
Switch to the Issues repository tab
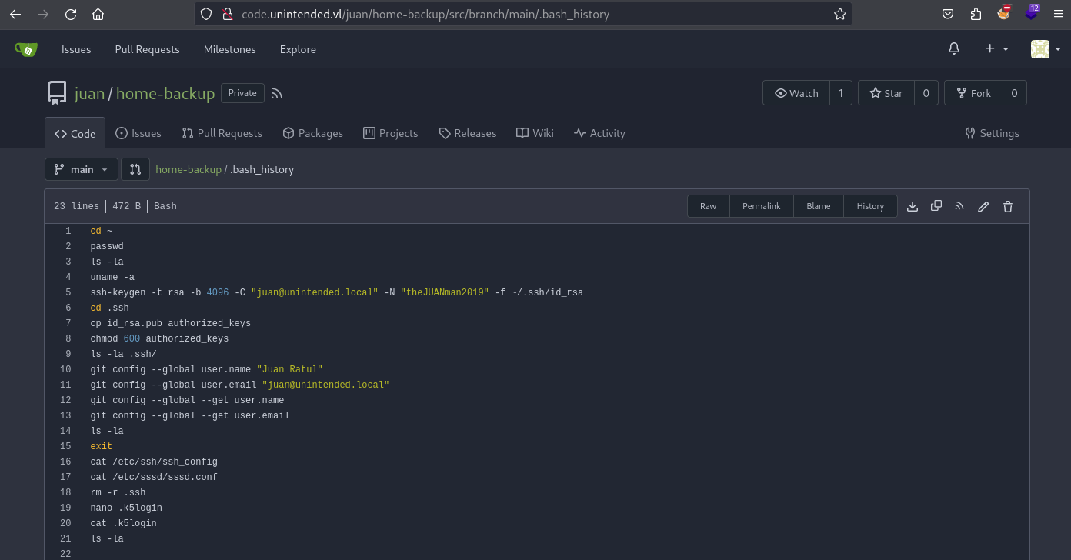(138, 133)
